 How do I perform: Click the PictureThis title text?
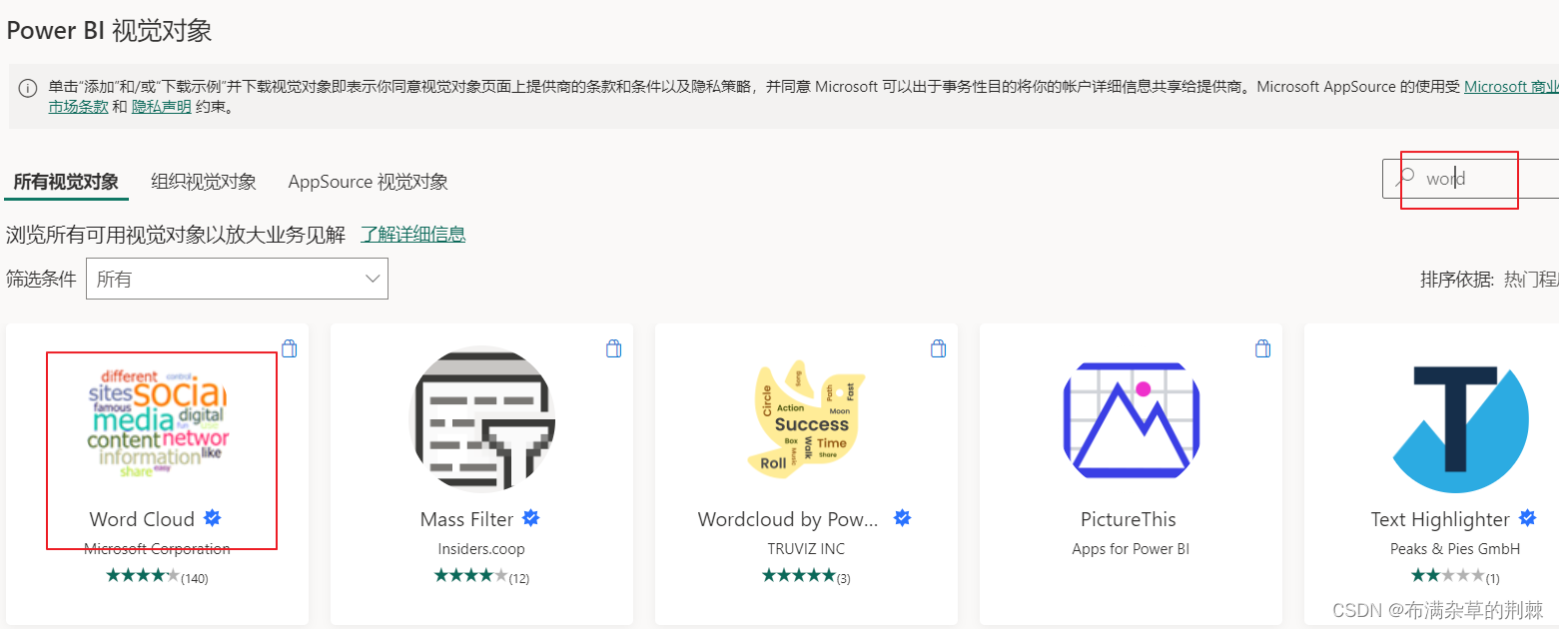click(x=1129, y=519)
